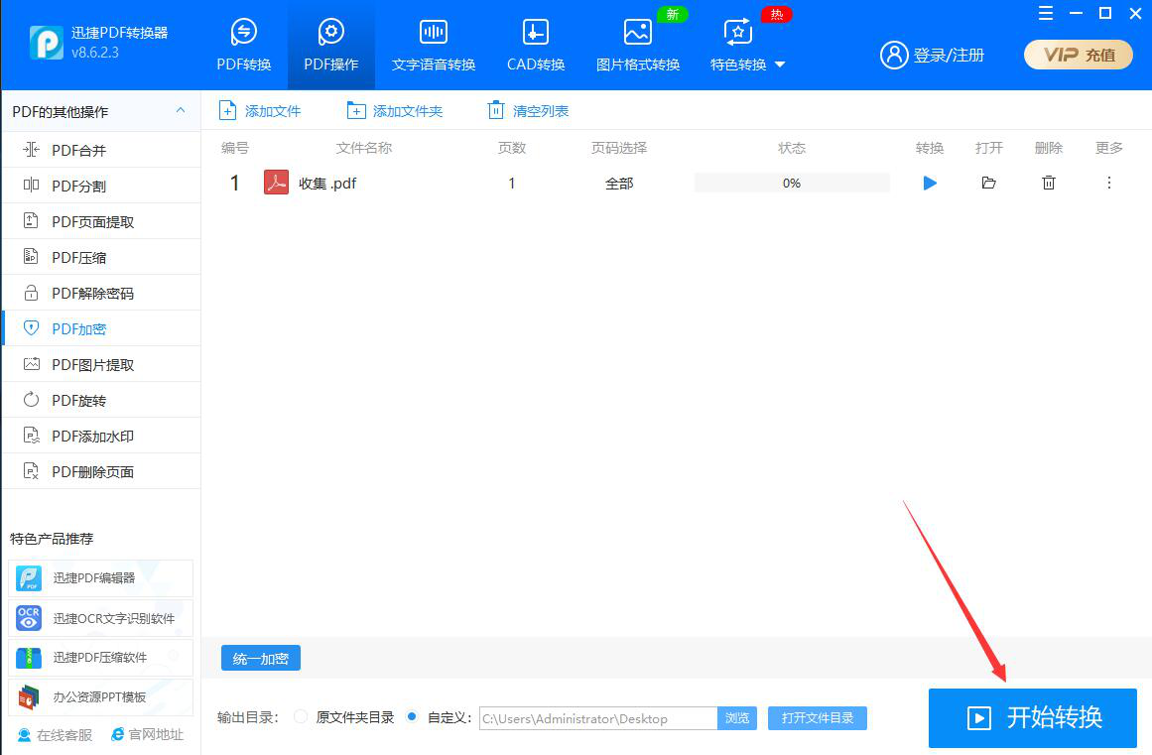Click the 浏览 browse button
The height and width of the screenshot is (755, 1152).
click(737, 718)
